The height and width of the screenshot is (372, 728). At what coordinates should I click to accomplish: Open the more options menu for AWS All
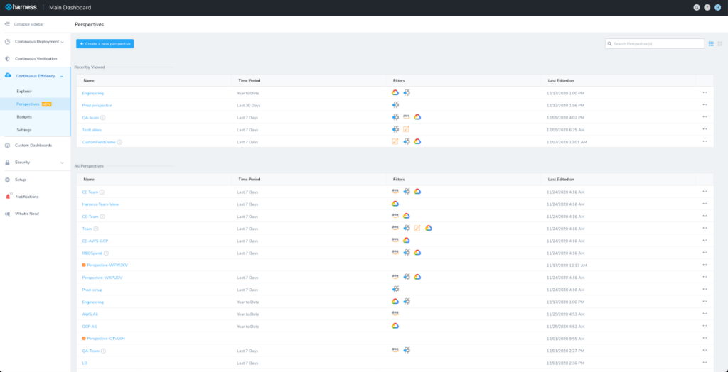pyautogui.click(x=705, y=314)
